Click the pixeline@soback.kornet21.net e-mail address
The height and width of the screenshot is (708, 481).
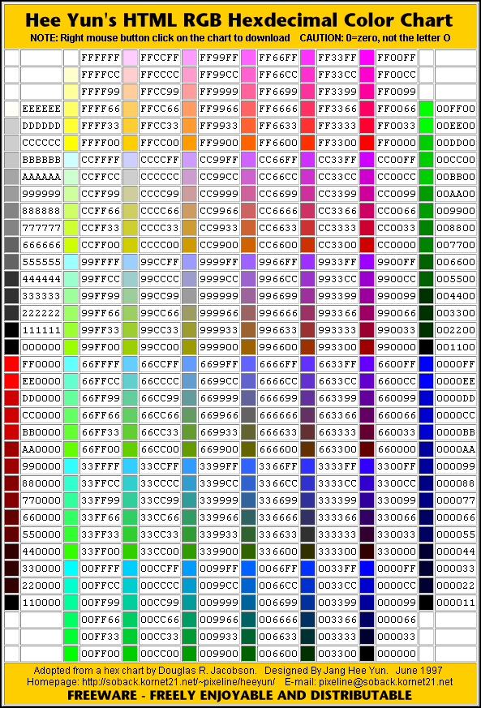[386, 682]
